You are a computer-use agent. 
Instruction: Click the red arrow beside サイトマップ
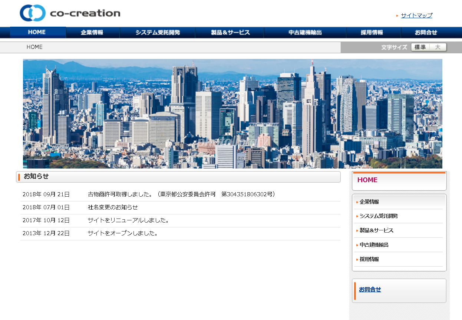pyautogui.click(x=397, y=16)
